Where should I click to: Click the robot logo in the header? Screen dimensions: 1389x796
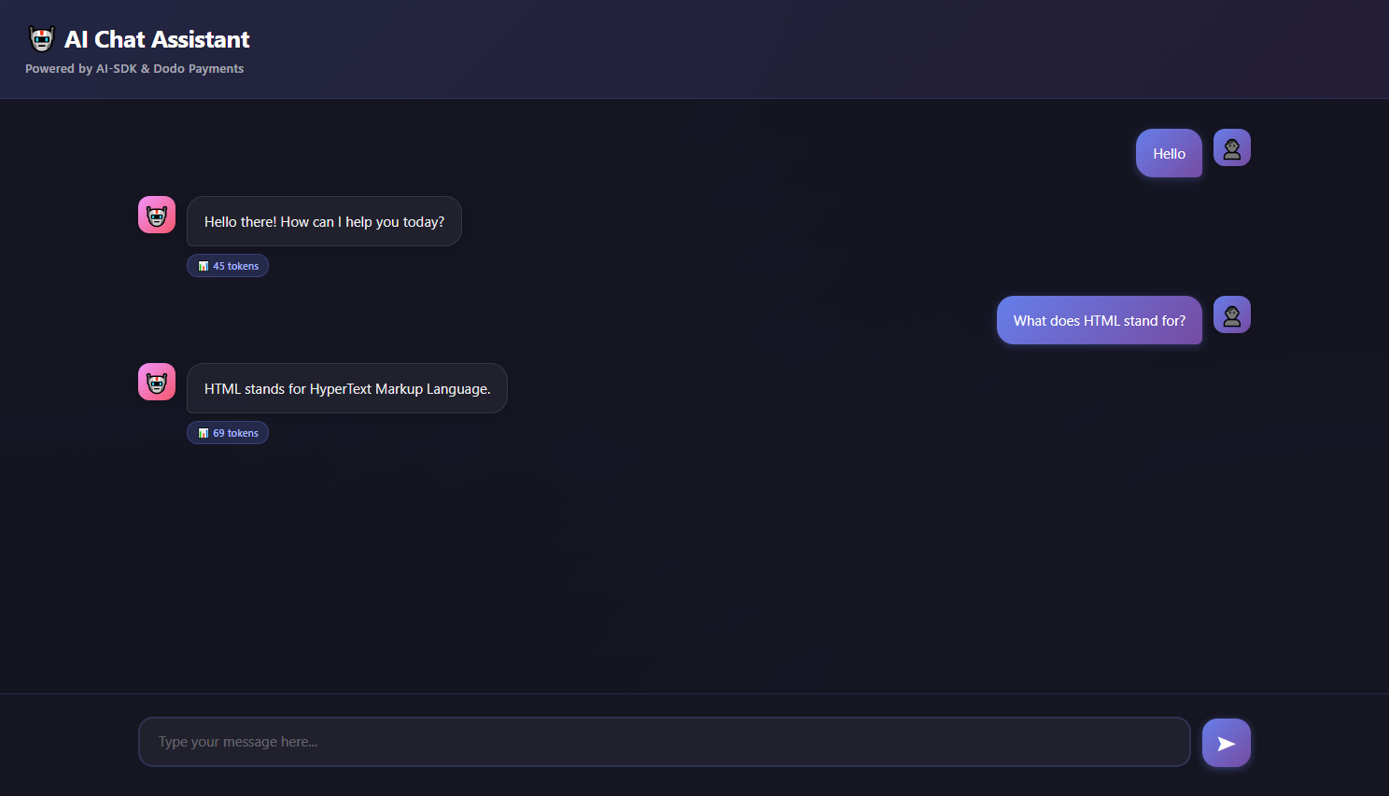coord(41,38)
